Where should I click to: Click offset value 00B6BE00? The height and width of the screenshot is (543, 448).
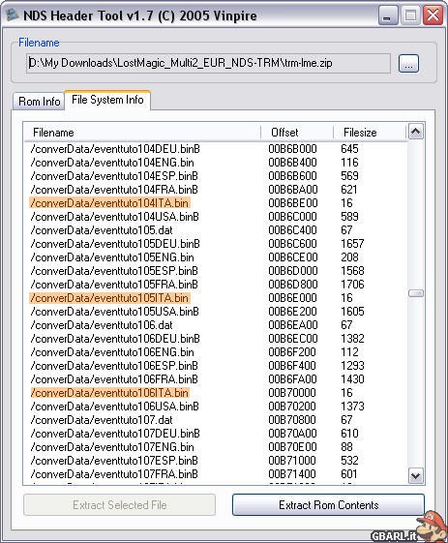[x=292, y=203]
